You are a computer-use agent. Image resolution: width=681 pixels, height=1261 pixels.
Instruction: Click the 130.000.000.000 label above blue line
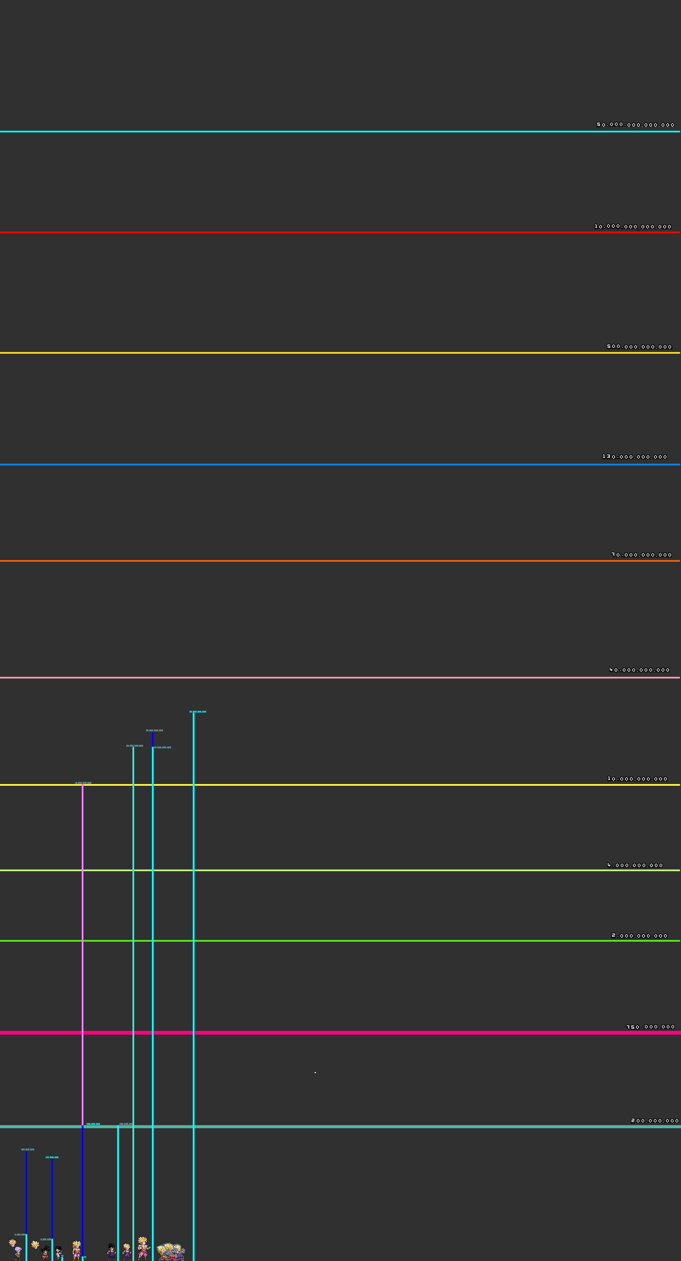tap(634, 457)
